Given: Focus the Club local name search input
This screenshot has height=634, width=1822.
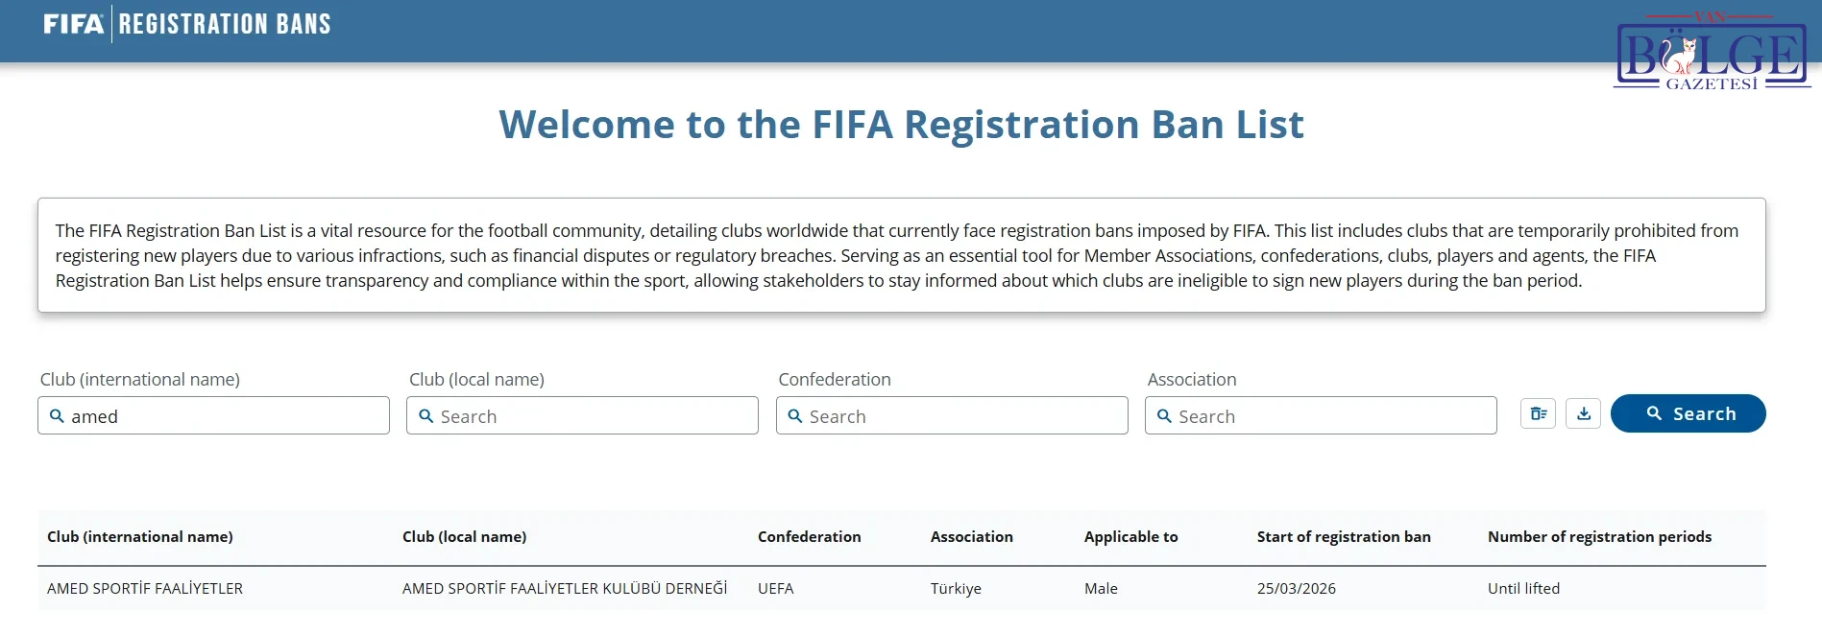Looking at the screenshot, I should tap(582, 415).
